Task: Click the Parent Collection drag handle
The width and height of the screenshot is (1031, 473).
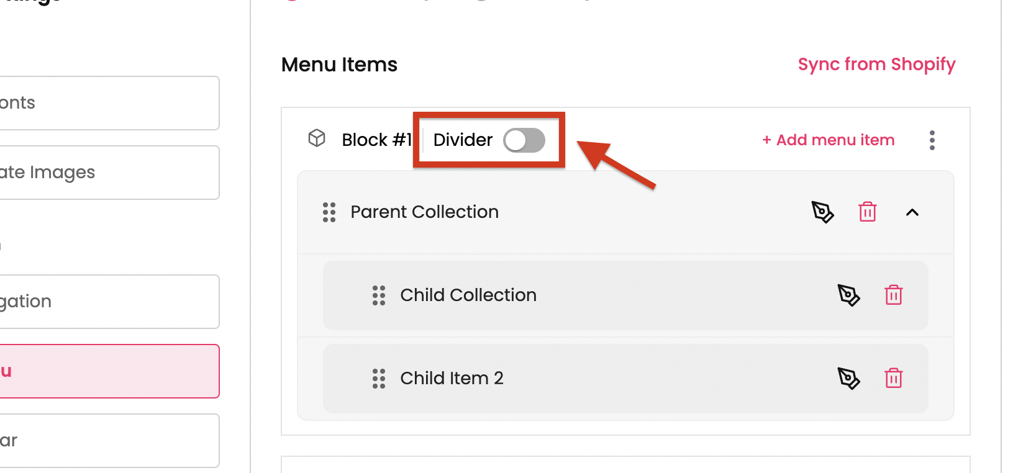Action: click(x=329, y=212)
